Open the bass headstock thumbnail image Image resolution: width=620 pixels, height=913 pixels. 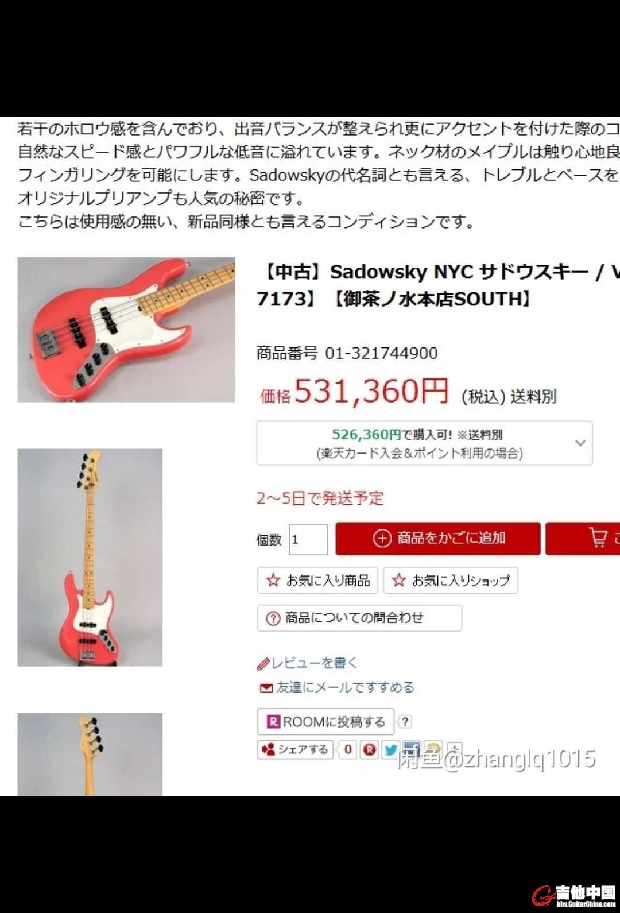click(90, 754)
